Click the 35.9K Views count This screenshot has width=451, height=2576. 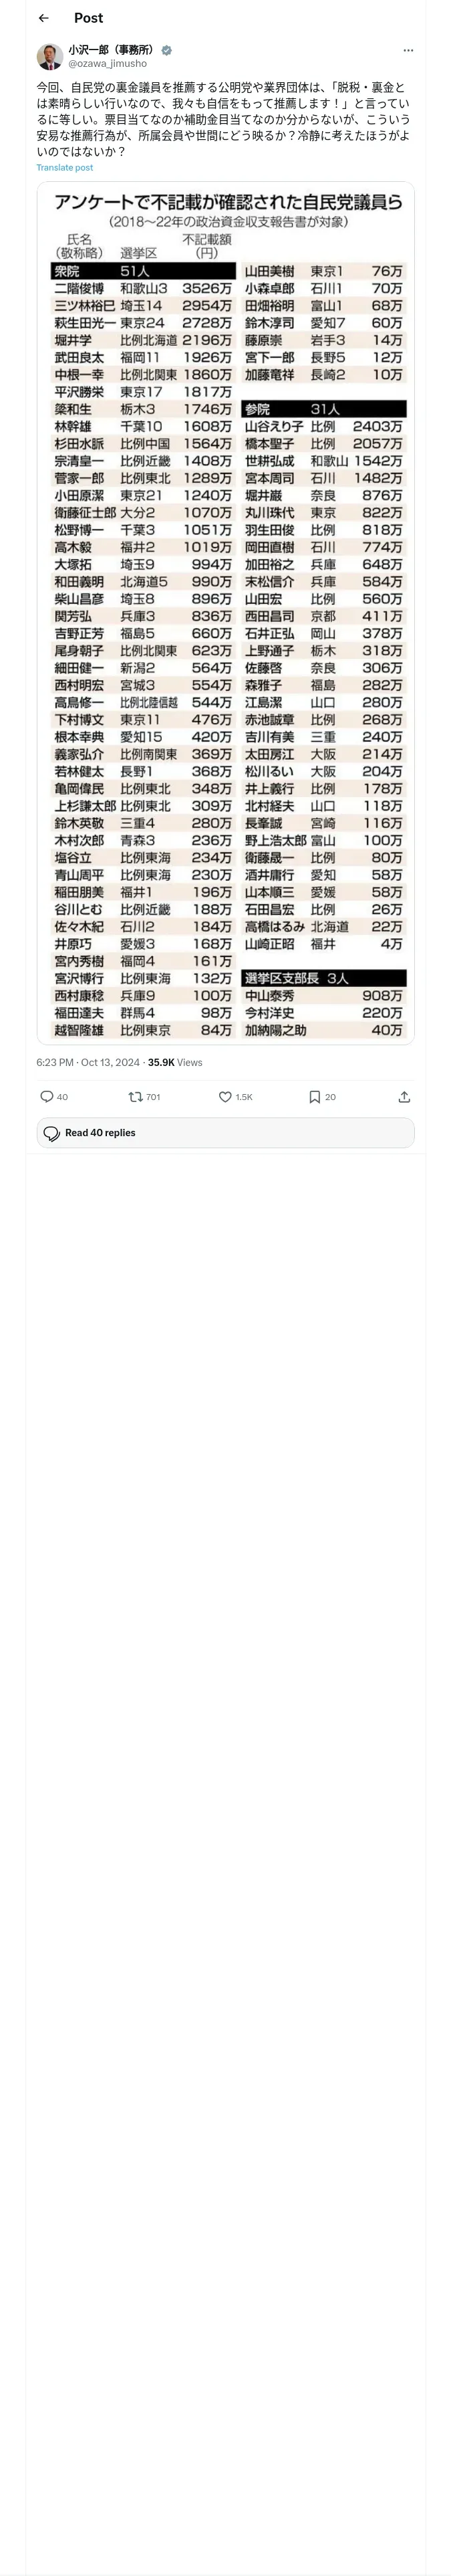point(175,1062)
